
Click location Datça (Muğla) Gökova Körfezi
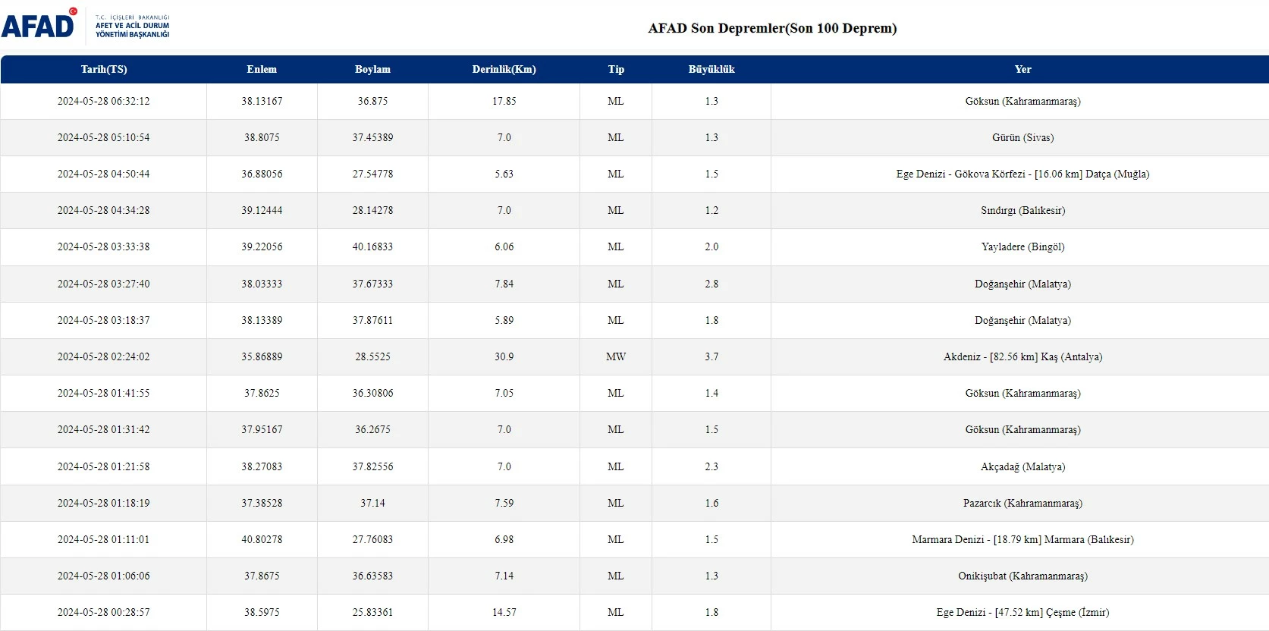coord(1022,174)
